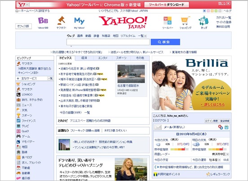Open the Kids mascot icon in header
Screen dimensions: 248x181
click(204, 21)
